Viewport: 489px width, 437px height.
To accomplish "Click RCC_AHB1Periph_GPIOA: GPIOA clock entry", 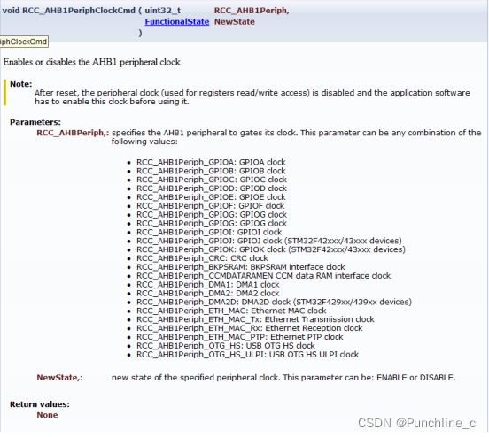I will click(211, 162).
